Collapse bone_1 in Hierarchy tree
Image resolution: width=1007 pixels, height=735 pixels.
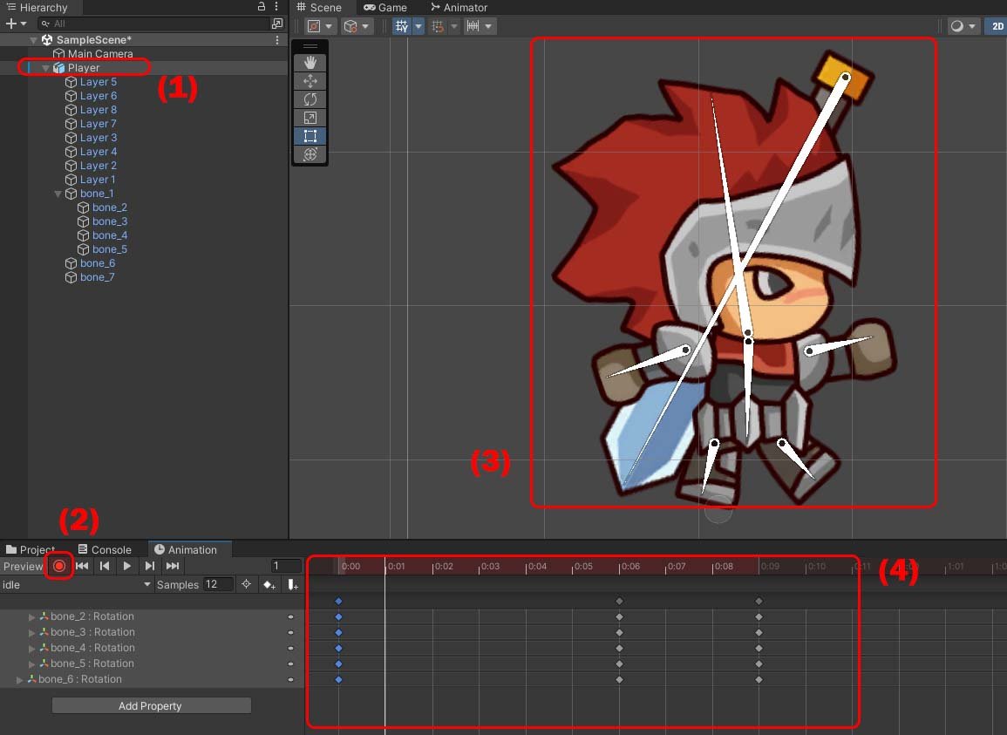click(58, 194)
